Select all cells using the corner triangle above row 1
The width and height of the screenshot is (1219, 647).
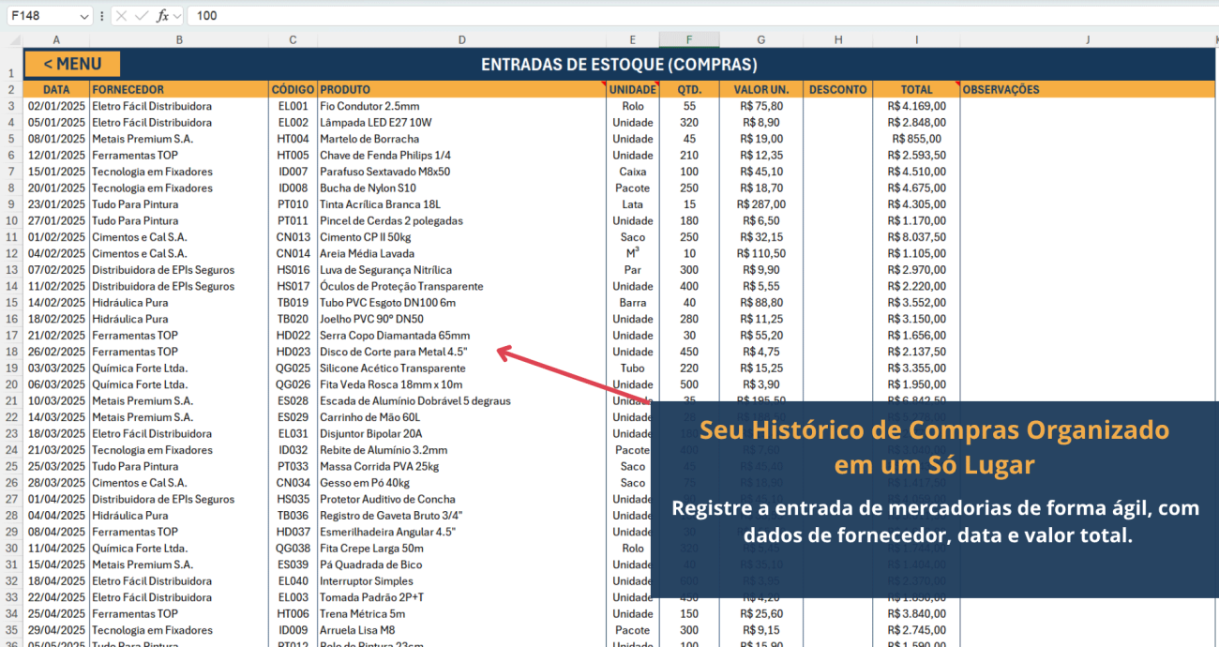click(13, 39)
